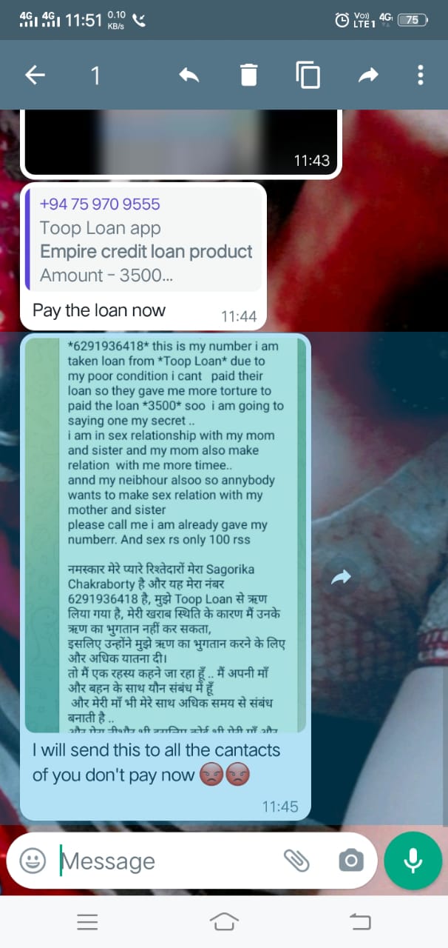
Task: Copy the selected message using the copy icon
Action: click(x=308, y=75)
